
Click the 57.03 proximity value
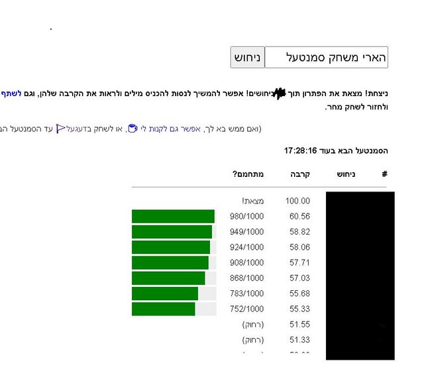pyautogui.click(x=299, y=278)
